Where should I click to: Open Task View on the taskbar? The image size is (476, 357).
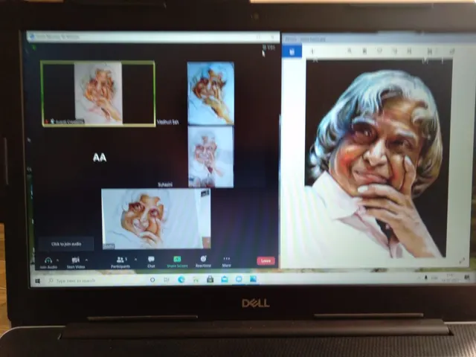pos(167,280)
